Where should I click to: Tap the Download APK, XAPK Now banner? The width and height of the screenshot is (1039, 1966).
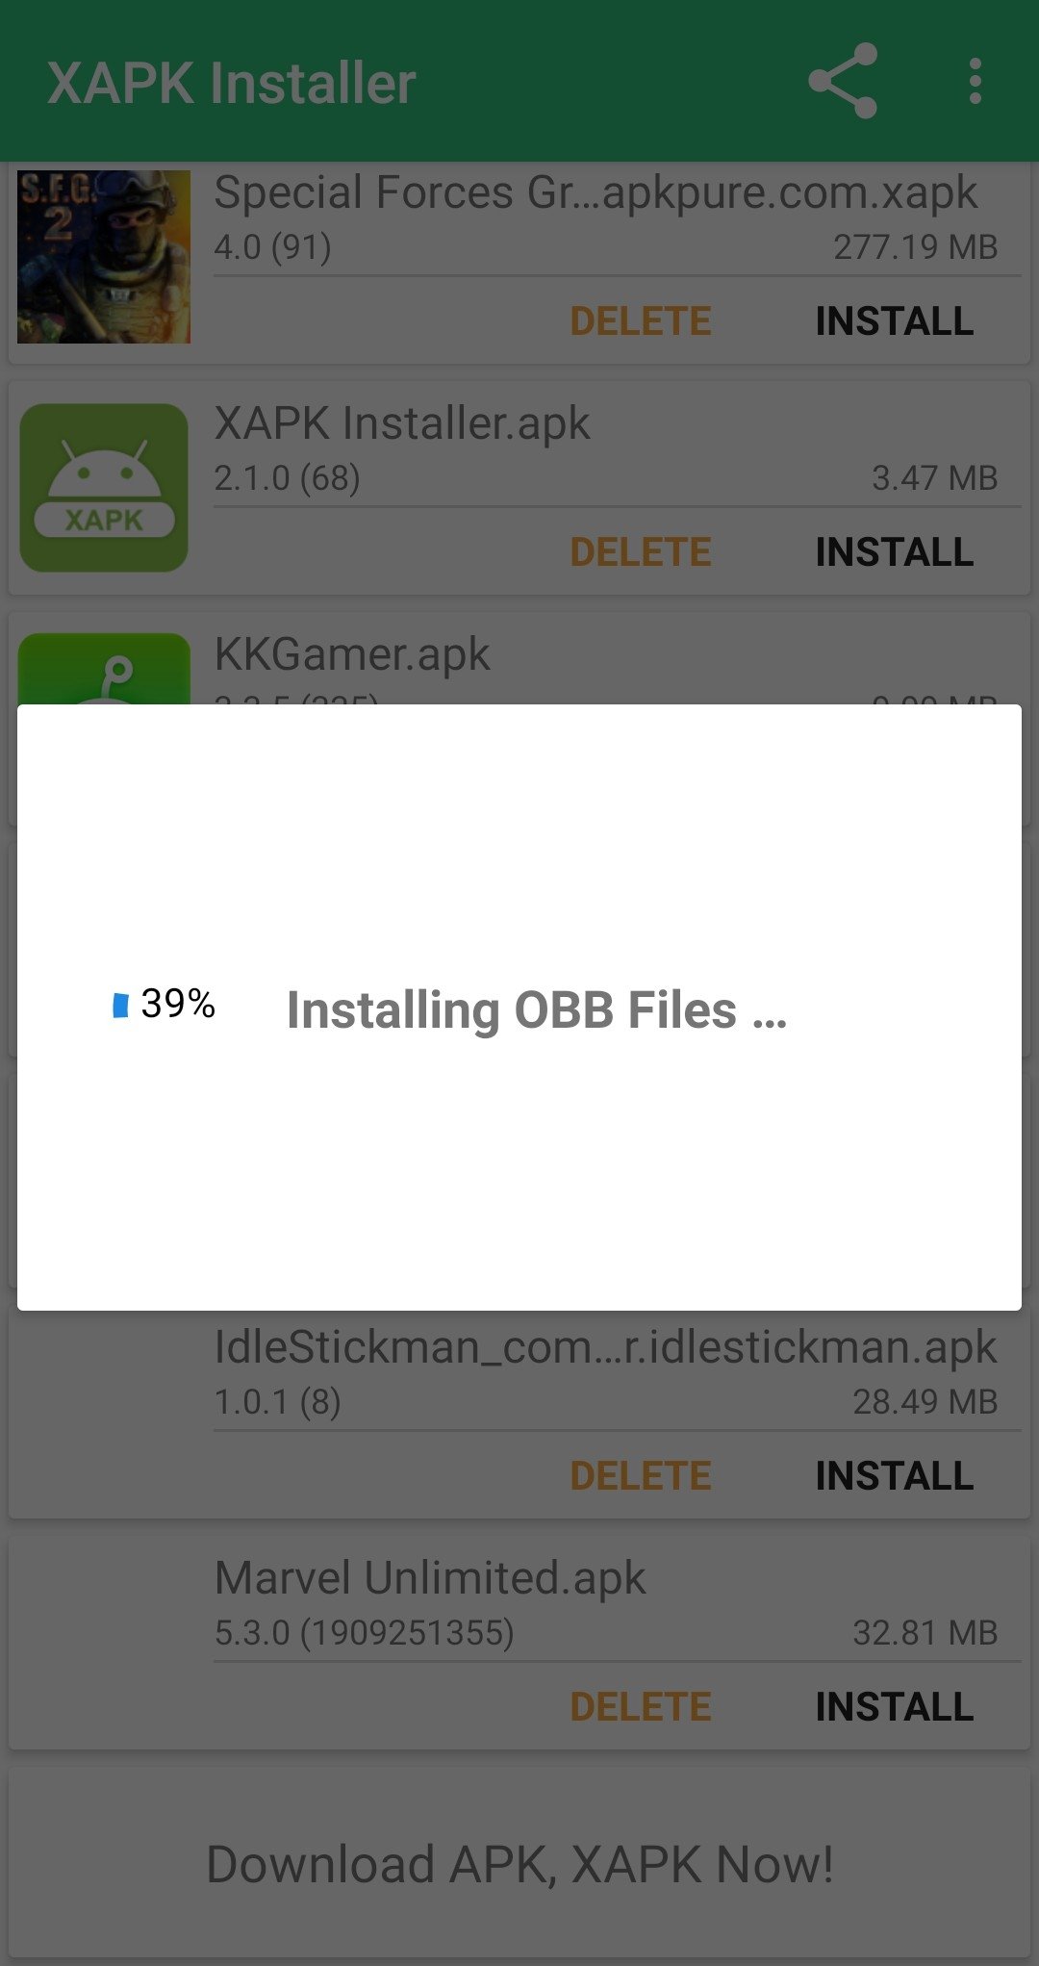(519, 1864)
